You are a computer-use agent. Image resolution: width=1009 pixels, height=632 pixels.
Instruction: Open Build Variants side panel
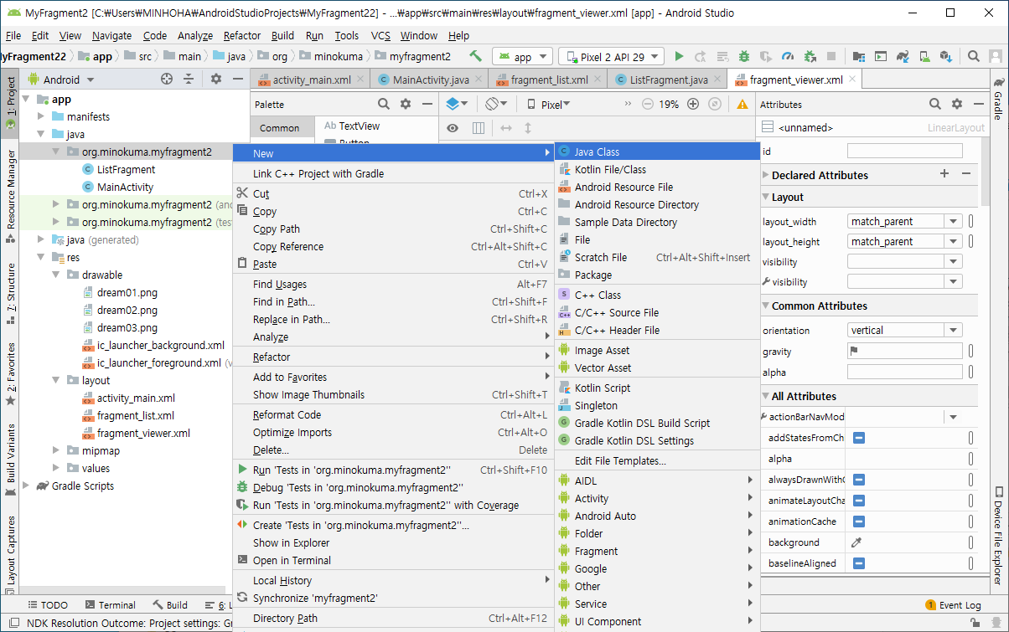point(11,459)
